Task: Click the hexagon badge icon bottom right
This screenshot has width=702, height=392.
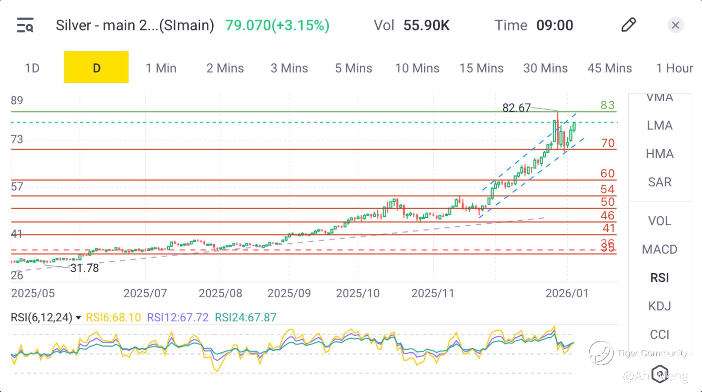Action: pos(659,373)
